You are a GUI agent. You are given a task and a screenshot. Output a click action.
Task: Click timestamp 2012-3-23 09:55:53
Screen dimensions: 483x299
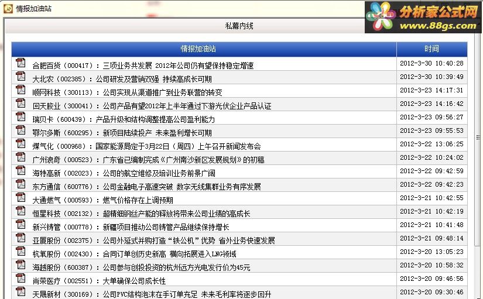tap(431, 130)
